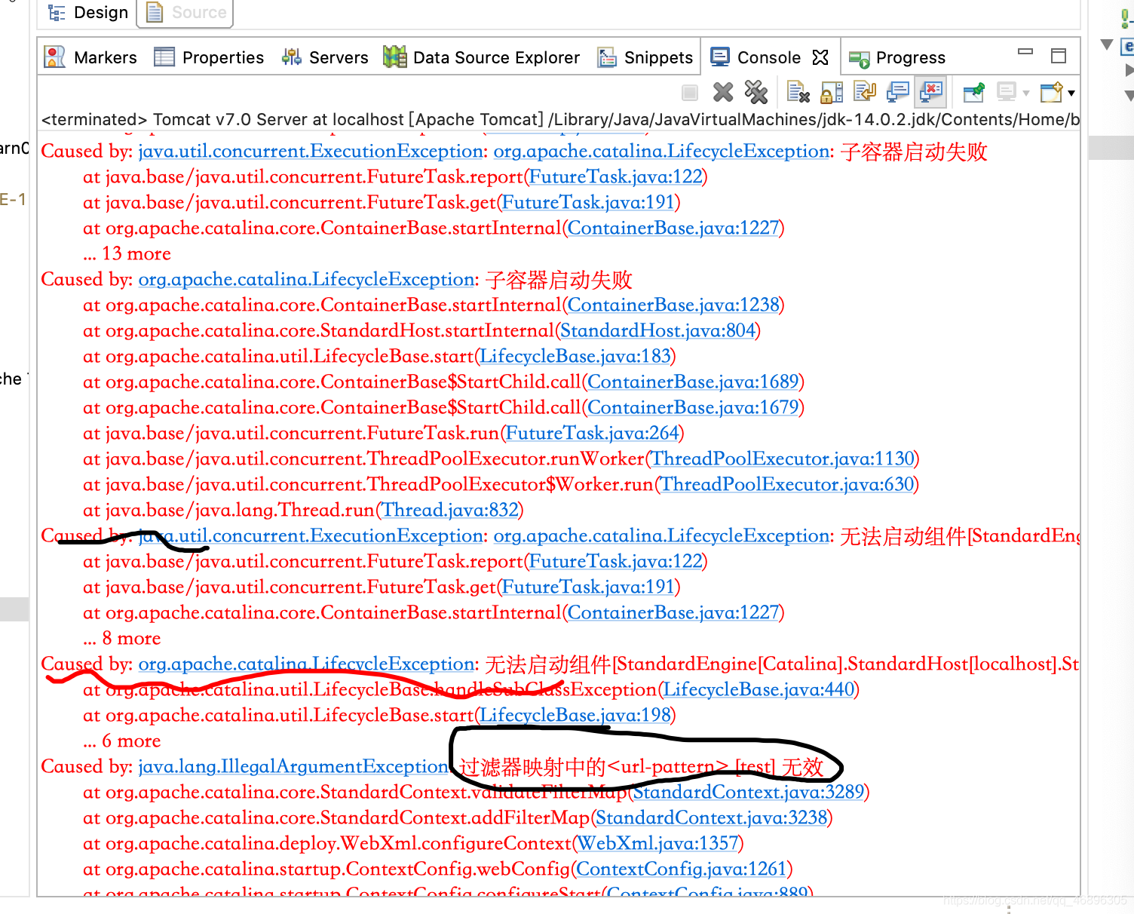
Task: Click the url-pattern [test] 无效 error message
Action: (x=642, y=767)
